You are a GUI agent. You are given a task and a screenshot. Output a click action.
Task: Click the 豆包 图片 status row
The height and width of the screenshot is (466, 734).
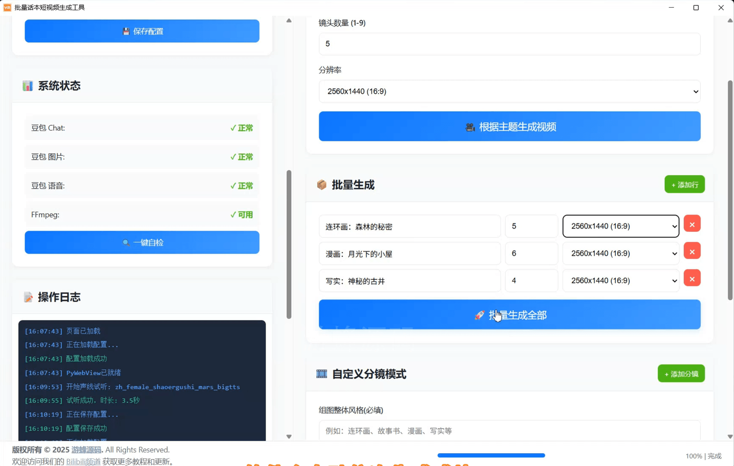click(x=142, y=157)
